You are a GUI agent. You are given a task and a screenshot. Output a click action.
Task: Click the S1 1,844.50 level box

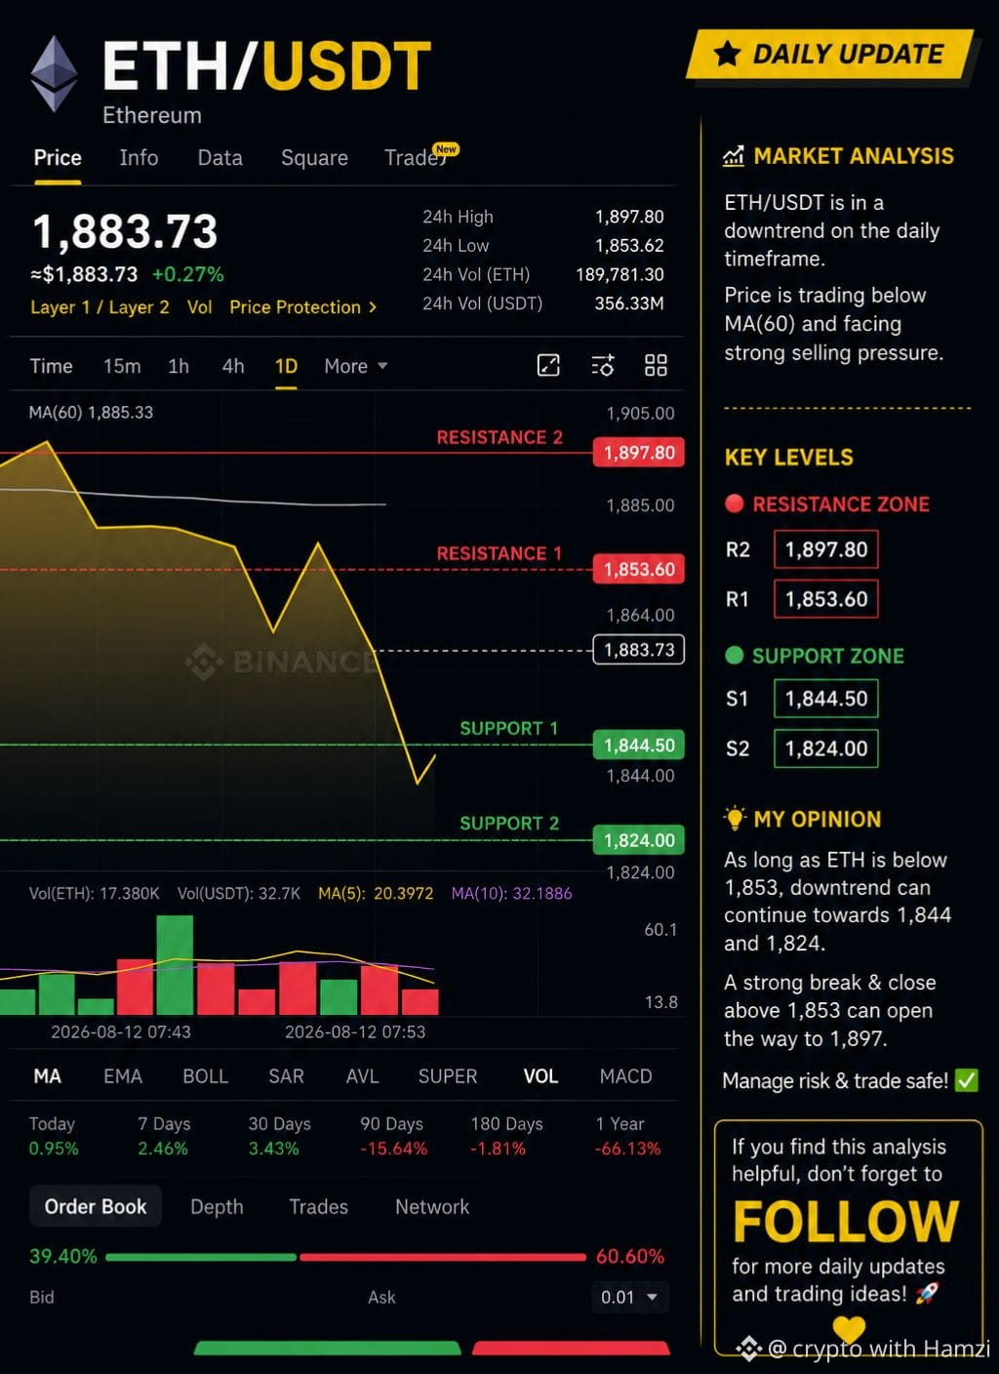(x=826, y=699)
